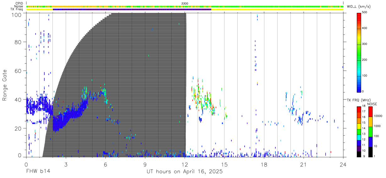Click the CPID value 3300

point(185,3)
